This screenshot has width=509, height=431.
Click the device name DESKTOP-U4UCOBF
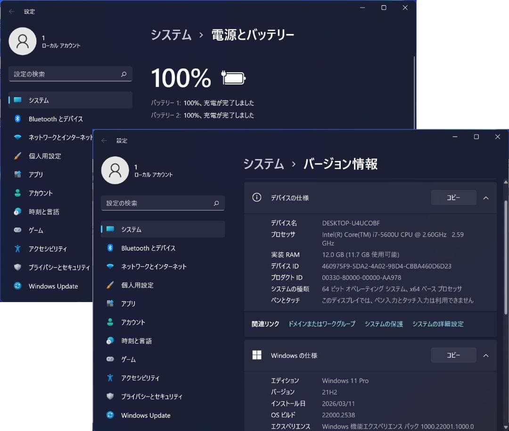(x=351, y=223)
